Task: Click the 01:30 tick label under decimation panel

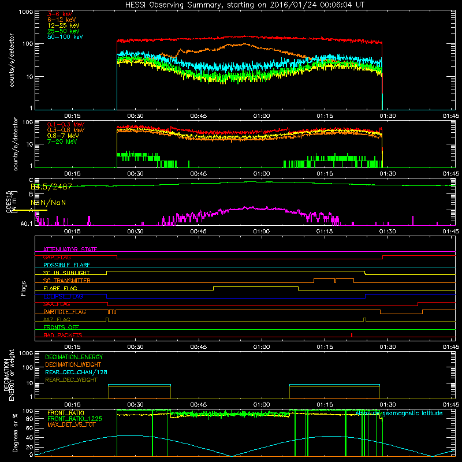Action: (388, 405)
